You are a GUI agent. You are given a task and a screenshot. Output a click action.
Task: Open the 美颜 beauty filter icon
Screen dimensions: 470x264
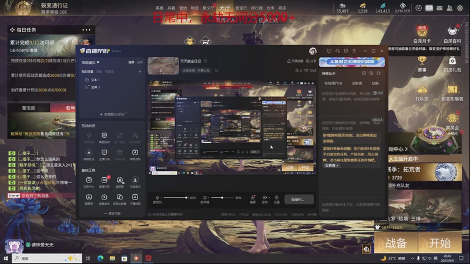(253, 199)
